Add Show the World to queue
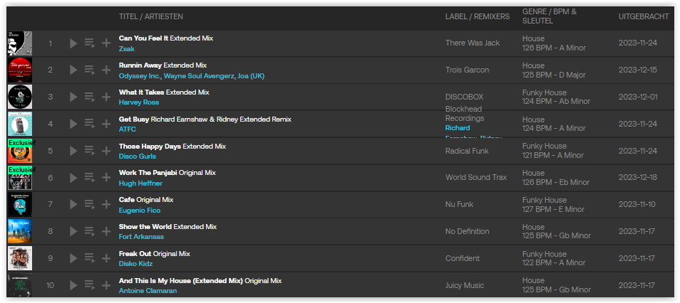Viewport: 680px width, 303px height. [x=90, y=231]
